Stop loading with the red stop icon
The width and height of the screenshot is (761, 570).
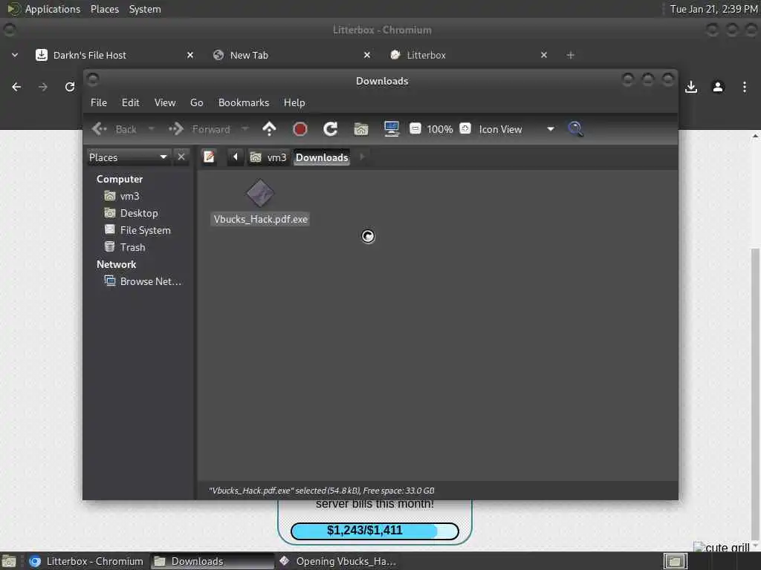click(x=300, y=129)
